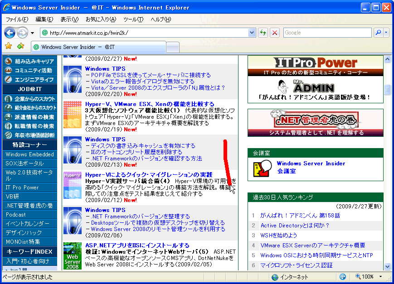Focus the Google search box

[x=327, y=33]
